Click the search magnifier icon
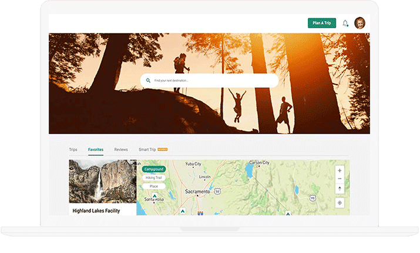Image resolution: width=420 pixels, height=253 pixels. [148, 81]
